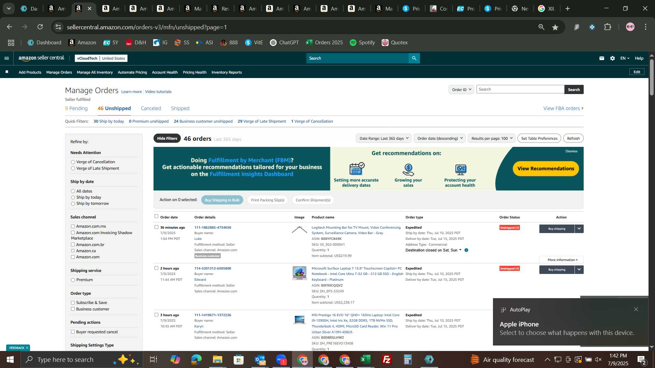Open File Explorer from the taskbar
655x368 pixels.
(x=217, y=359)
